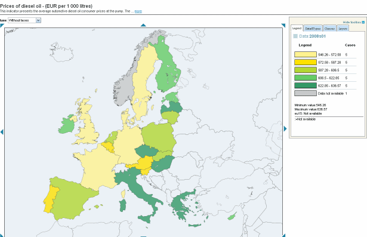The height and width of the screenshot is (237, 367).
Task: Click Hungary on the map
Action: click(x=163, y=164)
